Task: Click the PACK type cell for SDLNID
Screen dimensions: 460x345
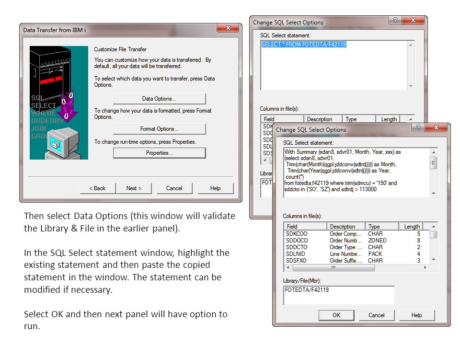Action: click(x=375, y=254)
